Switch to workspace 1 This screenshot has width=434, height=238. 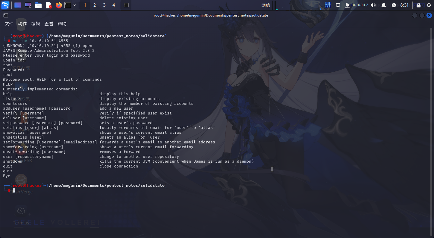coord(85,5)
